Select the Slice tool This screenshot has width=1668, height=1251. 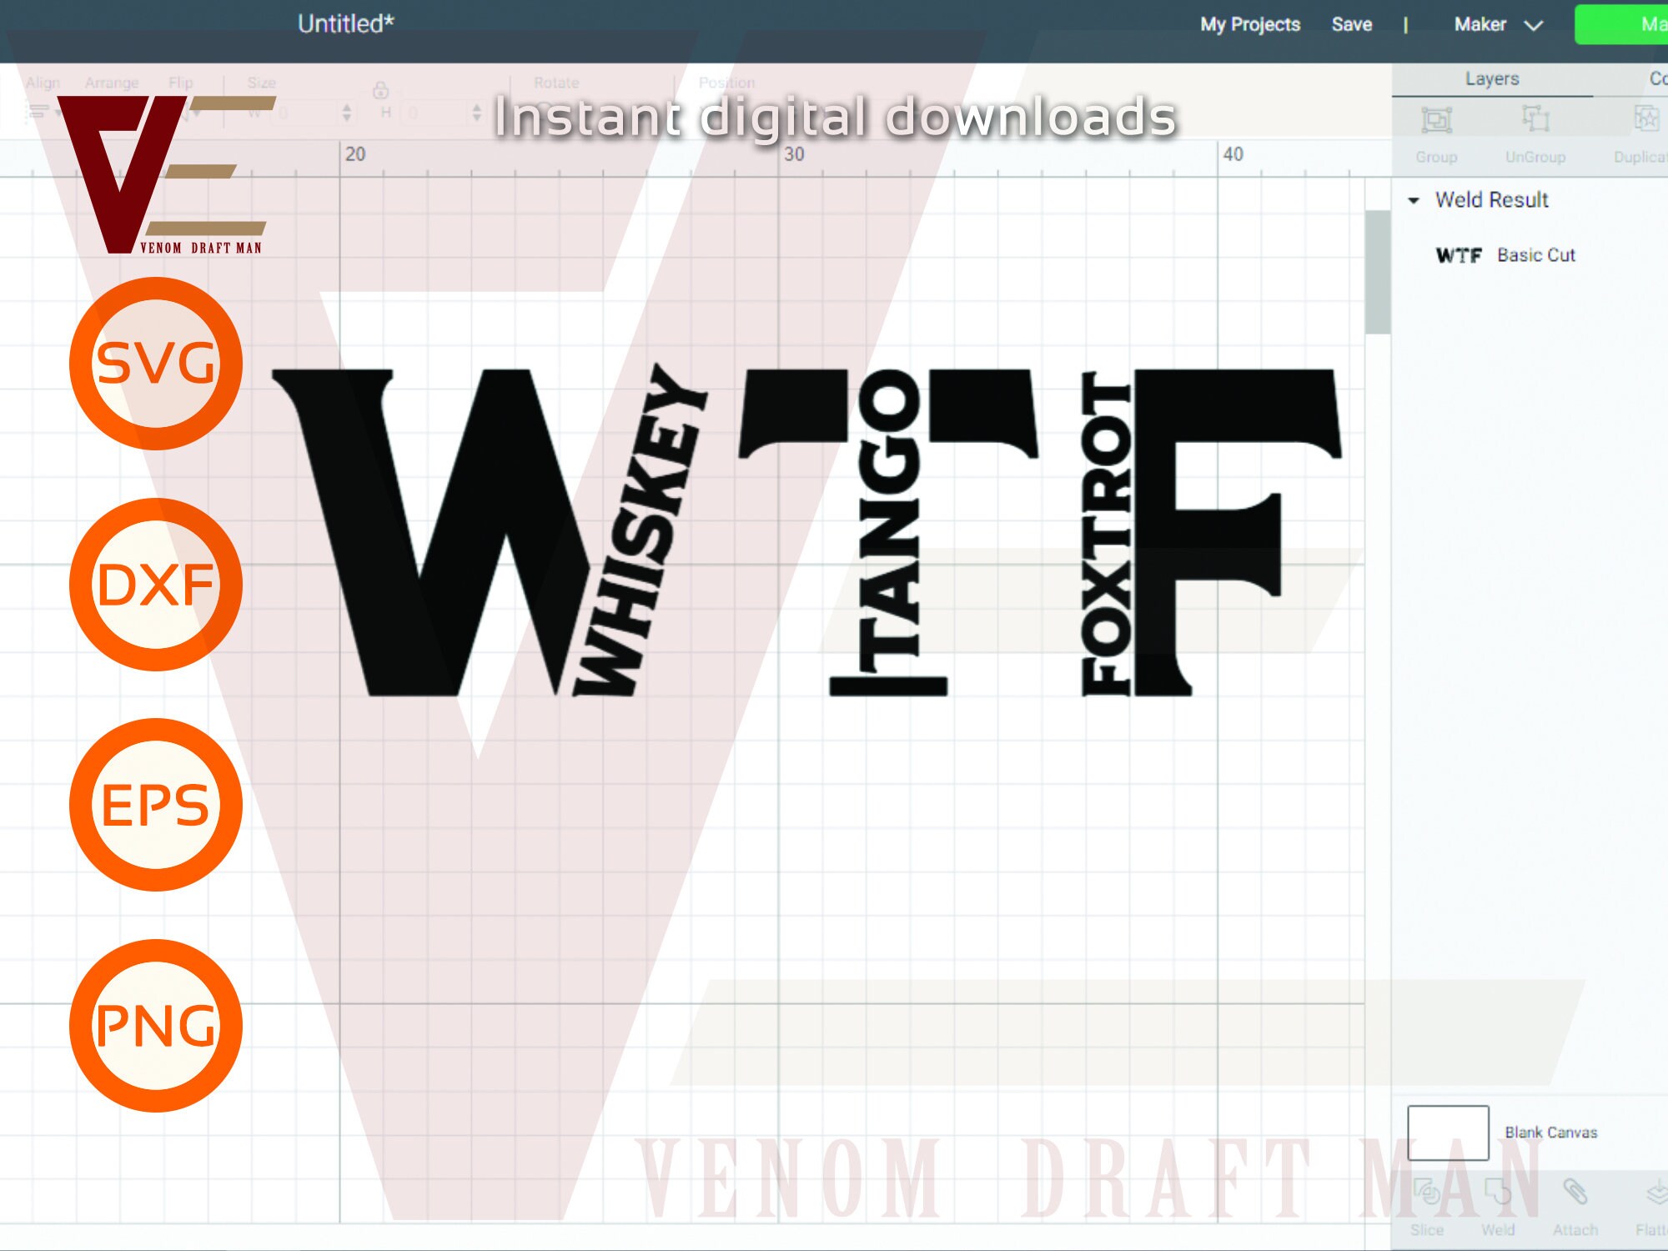[x=1428, y=1193]
